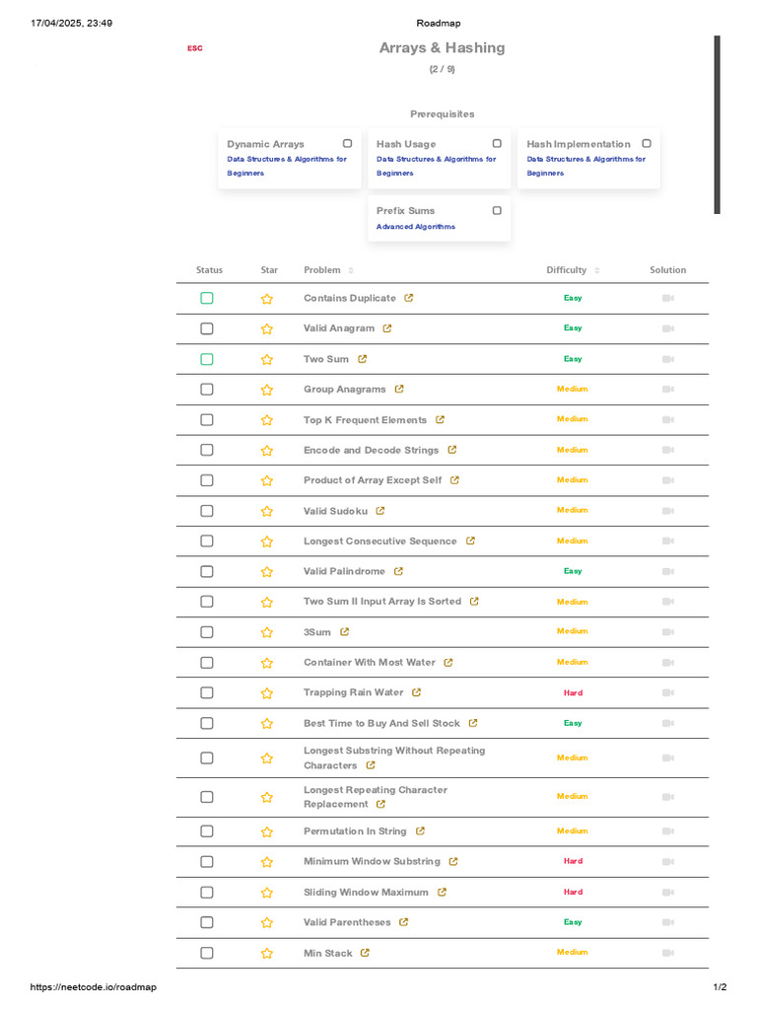Open external link icon next to Valid Sudoku
Screen dimensions: 757x1010
coord(380,511)
